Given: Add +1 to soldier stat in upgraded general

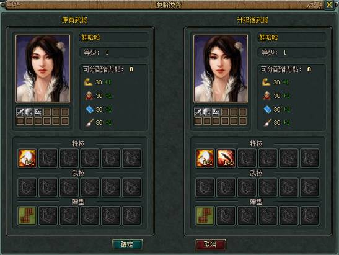Looking at the screenshot, I should coord(286,96).
